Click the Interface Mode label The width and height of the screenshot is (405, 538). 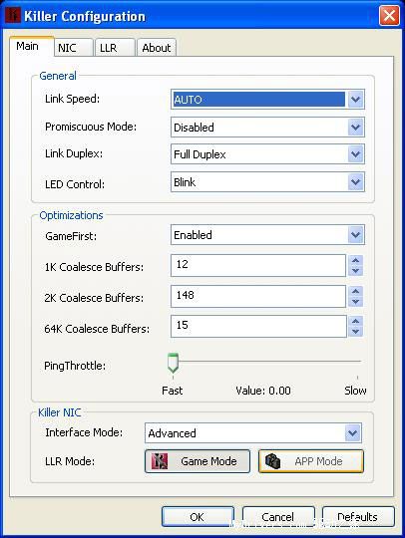tap(84, 432)
